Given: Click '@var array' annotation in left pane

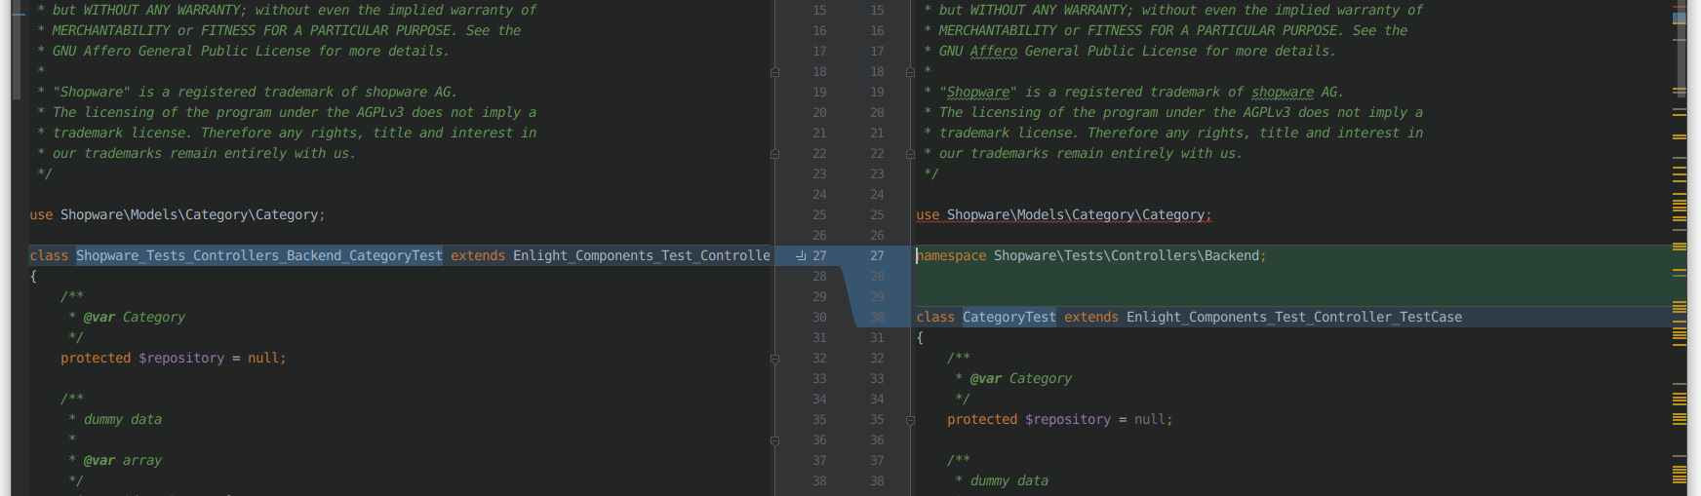Looking at the screenshot, I should tap(123, 460).
